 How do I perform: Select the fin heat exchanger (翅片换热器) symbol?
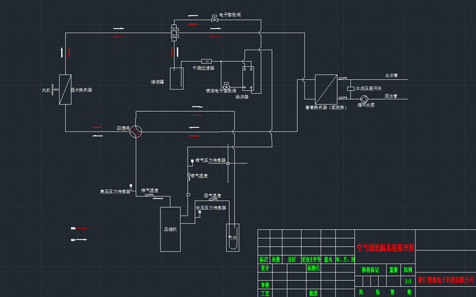pos(65,90)
